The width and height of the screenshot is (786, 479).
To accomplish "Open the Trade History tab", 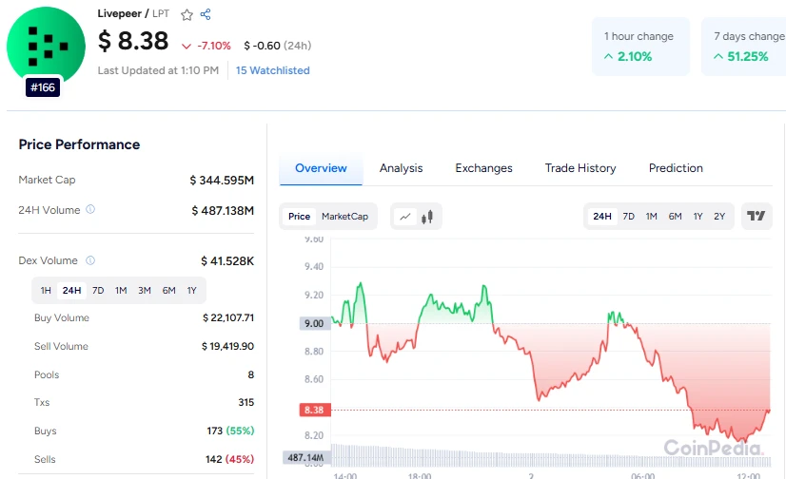I will [x=580, y=168].
